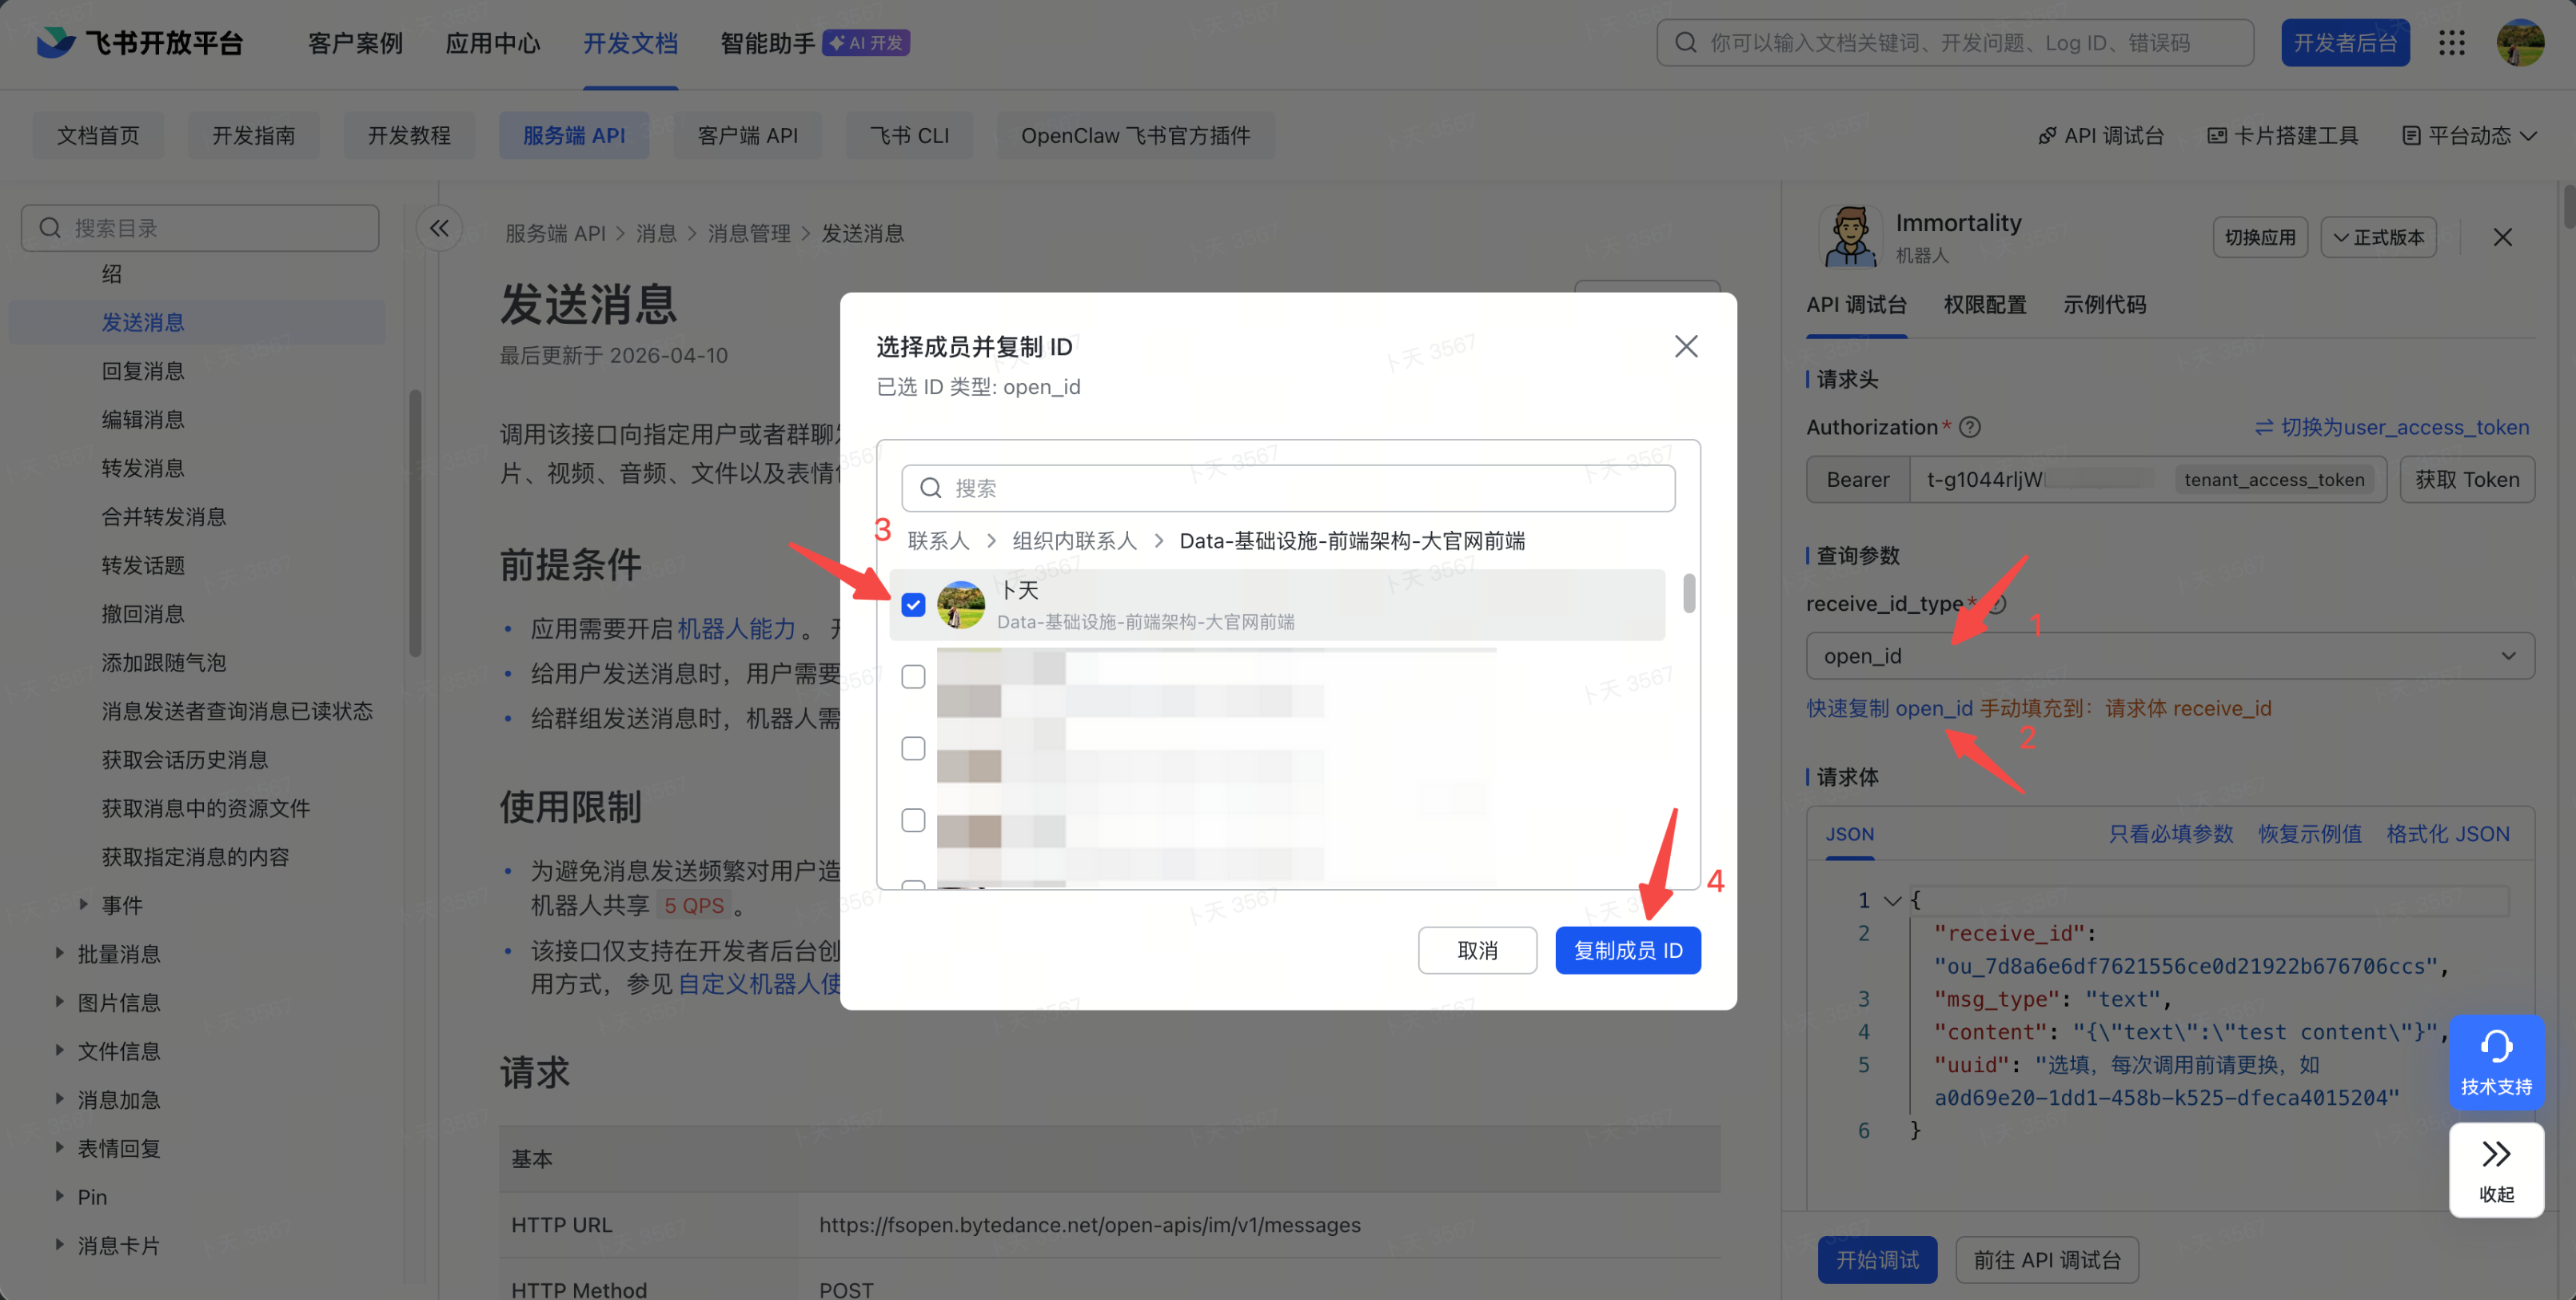2576x1300 pixels.
Task: Click the member list scrollbar in dialog
Action: [1689, 593]
